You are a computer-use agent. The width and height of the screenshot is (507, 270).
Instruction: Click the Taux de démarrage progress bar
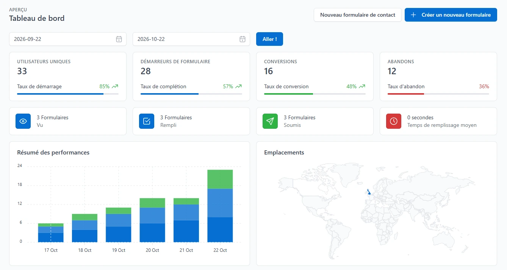[68, 94]
